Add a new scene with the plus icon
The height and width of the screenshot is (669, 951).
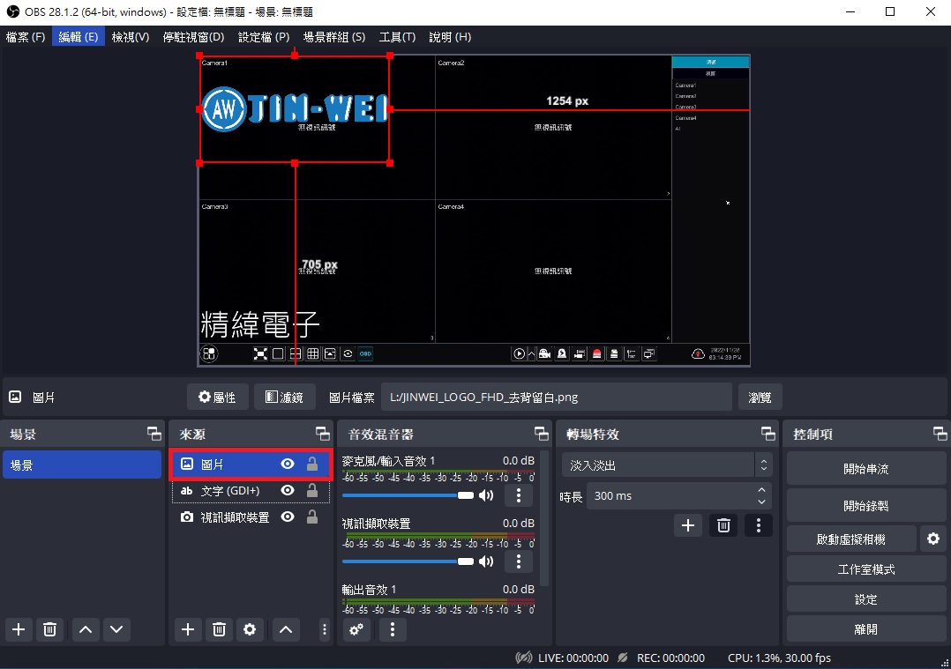click(19, 629)
